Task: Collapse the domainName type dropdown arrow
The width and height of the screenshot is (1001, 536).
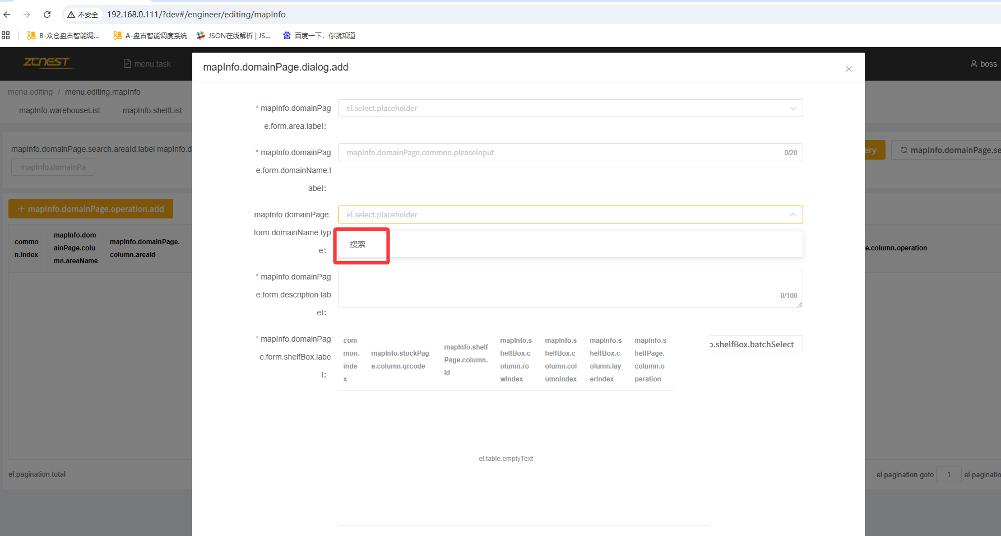Action: click(793, 215)
